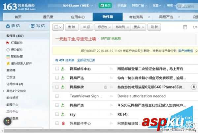Image resolution: width=198 pixels, height=133 pixels.
Task: Expand the 其他4个文件夹 tree item
Action: 4,91
